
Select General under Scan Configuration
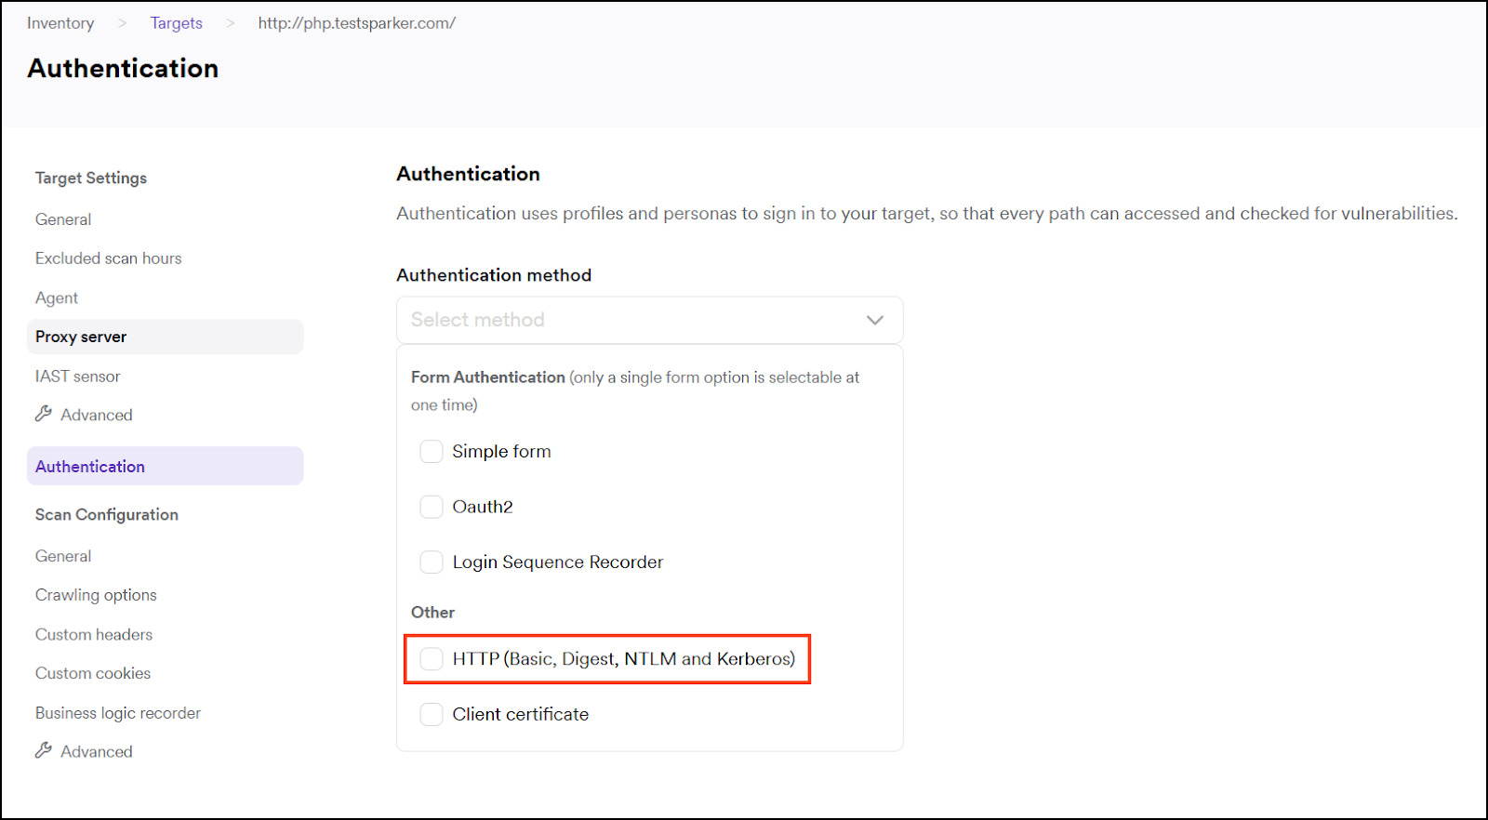pyautogui.click(x=62, y=555)
